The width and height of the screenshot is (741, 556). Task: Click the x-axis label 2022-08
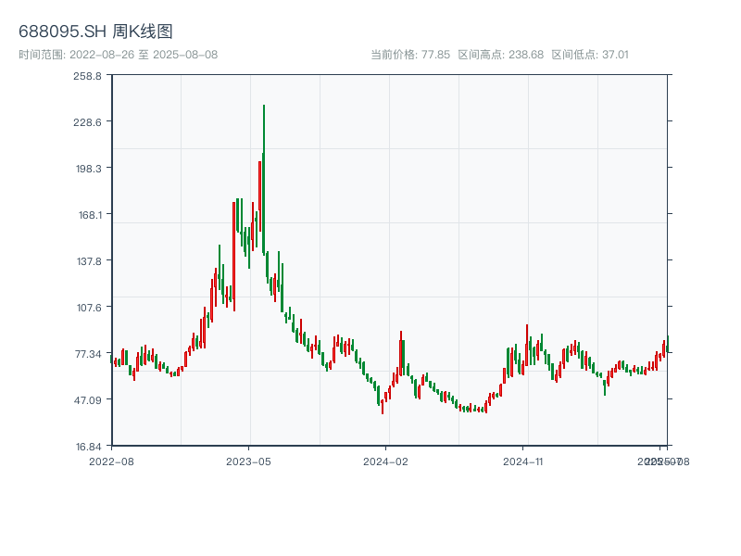tap(111, 461)
